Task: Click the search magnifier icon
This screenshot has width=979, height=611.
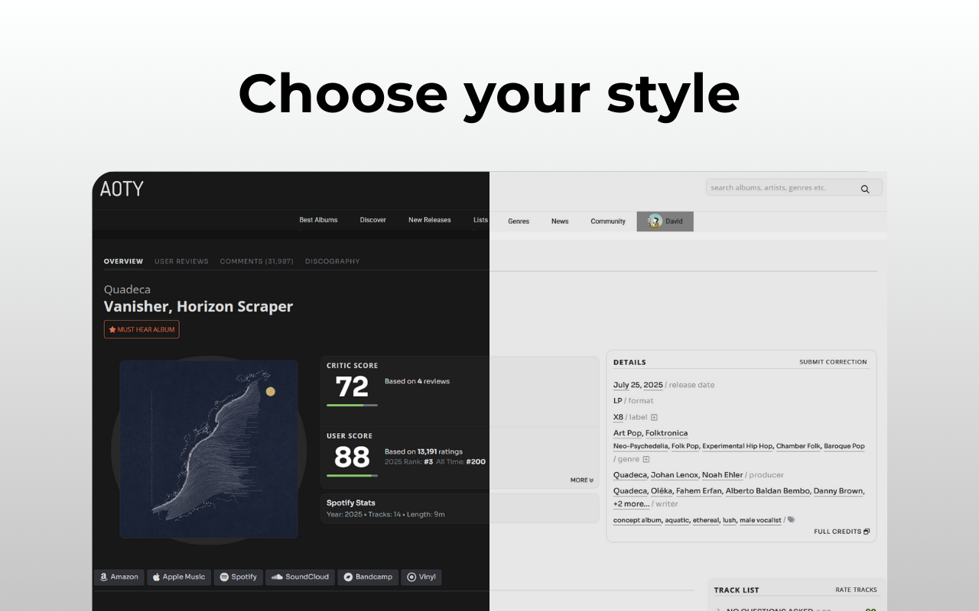Action: click(x=865, y=189)
